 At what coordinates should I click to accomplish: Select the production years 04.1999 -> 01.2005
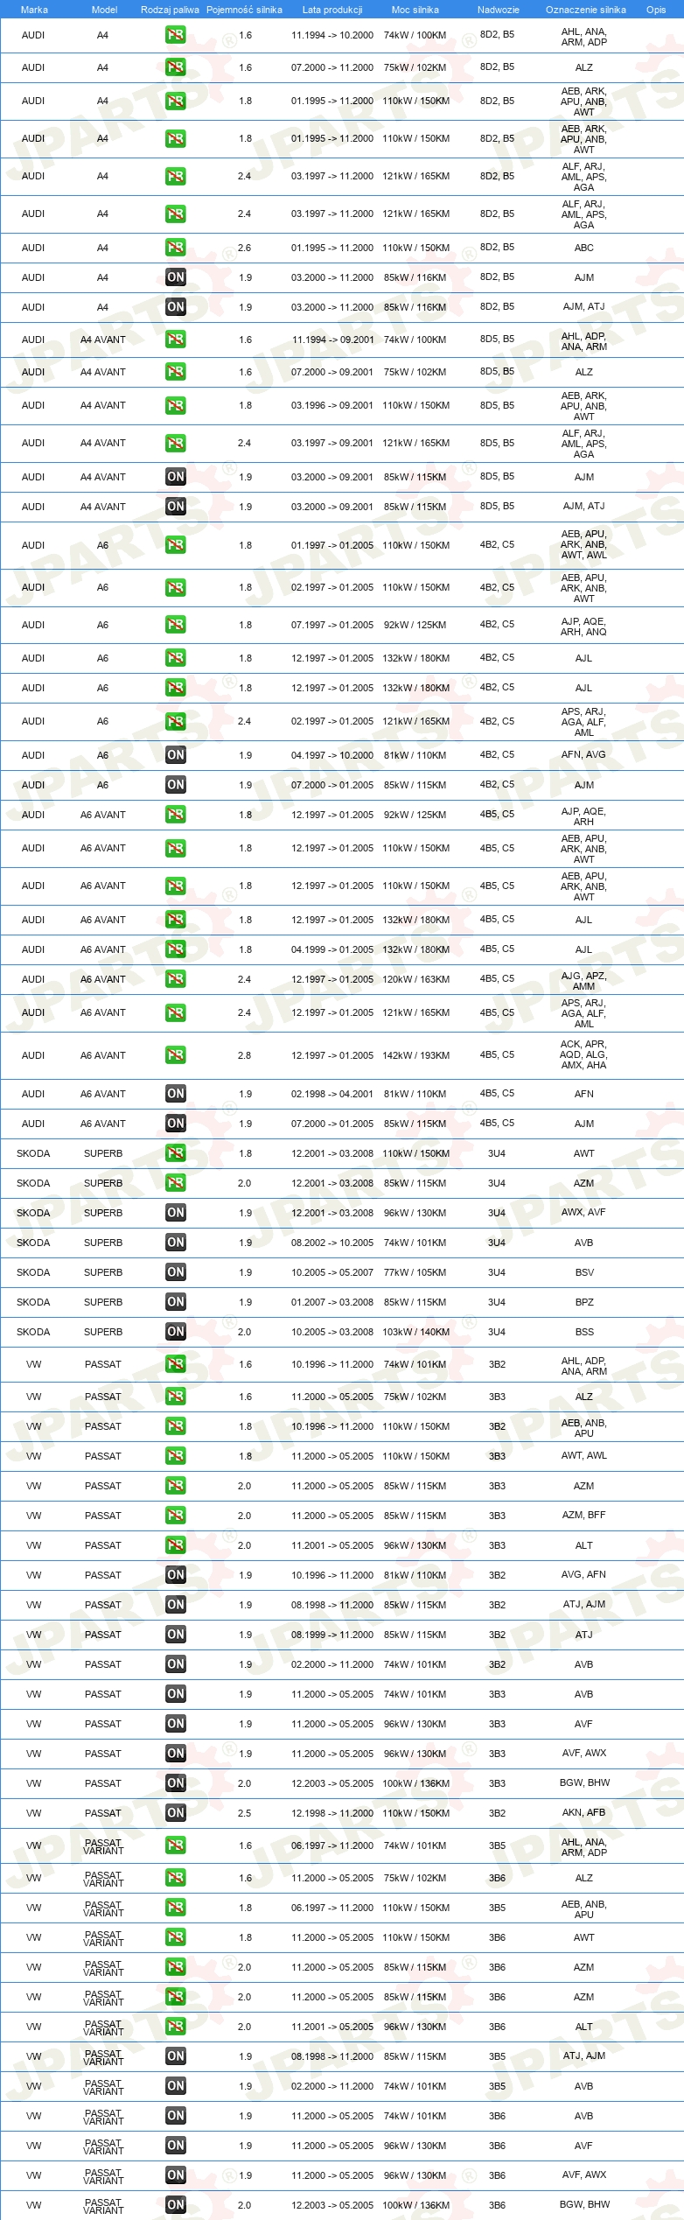pyautogui.click(x=332, y=949)
